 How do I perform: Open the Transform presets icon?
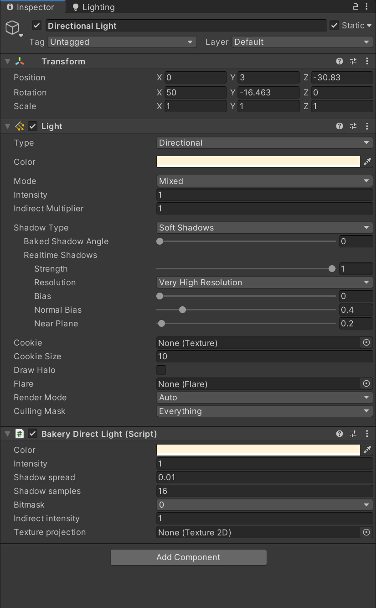tap(353, 61)
